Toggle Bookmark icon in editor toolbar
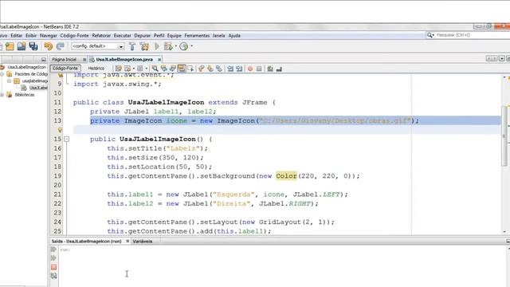Screen dimensions: 510x287 click(x=219, y=69)
